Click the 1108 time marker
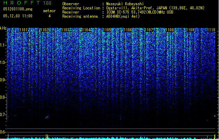219x139 pixels. 170,30
